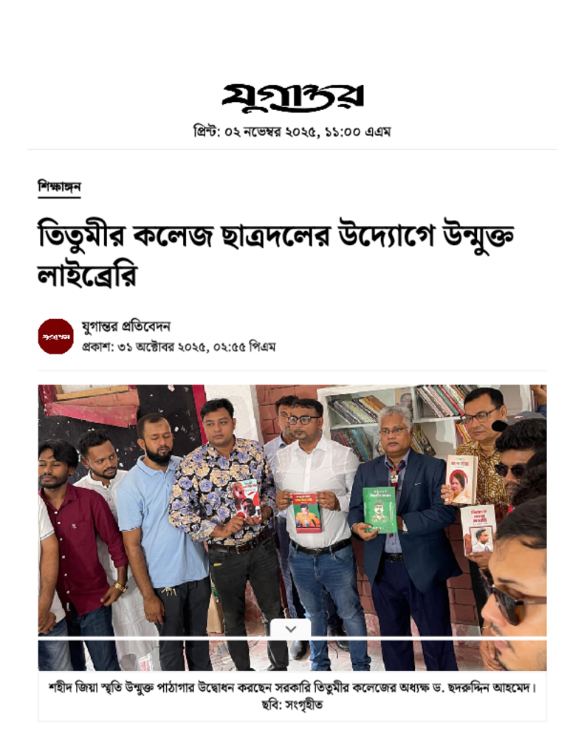Click the যুগান্তর masthead logo
Image resolution: width=584 pixels, height=756 pixels.
pyautogui.click(x=292, y=98)
